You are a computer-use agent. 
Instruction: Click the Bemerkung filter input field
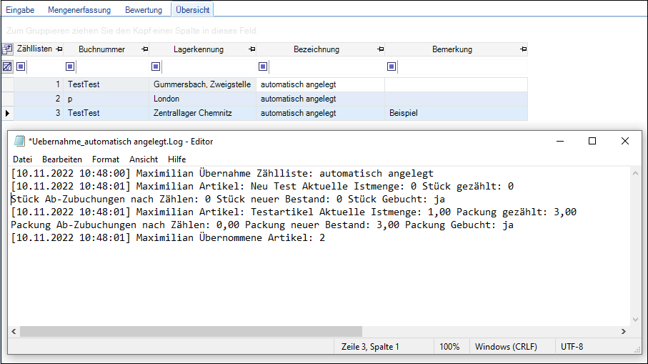pyautogui.click(x=462, y=67)
